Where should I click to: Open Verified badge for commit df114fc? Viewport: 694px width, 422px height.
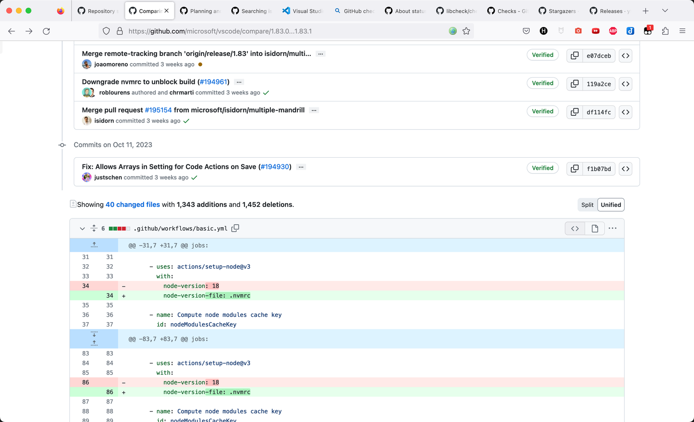point(543,111)
